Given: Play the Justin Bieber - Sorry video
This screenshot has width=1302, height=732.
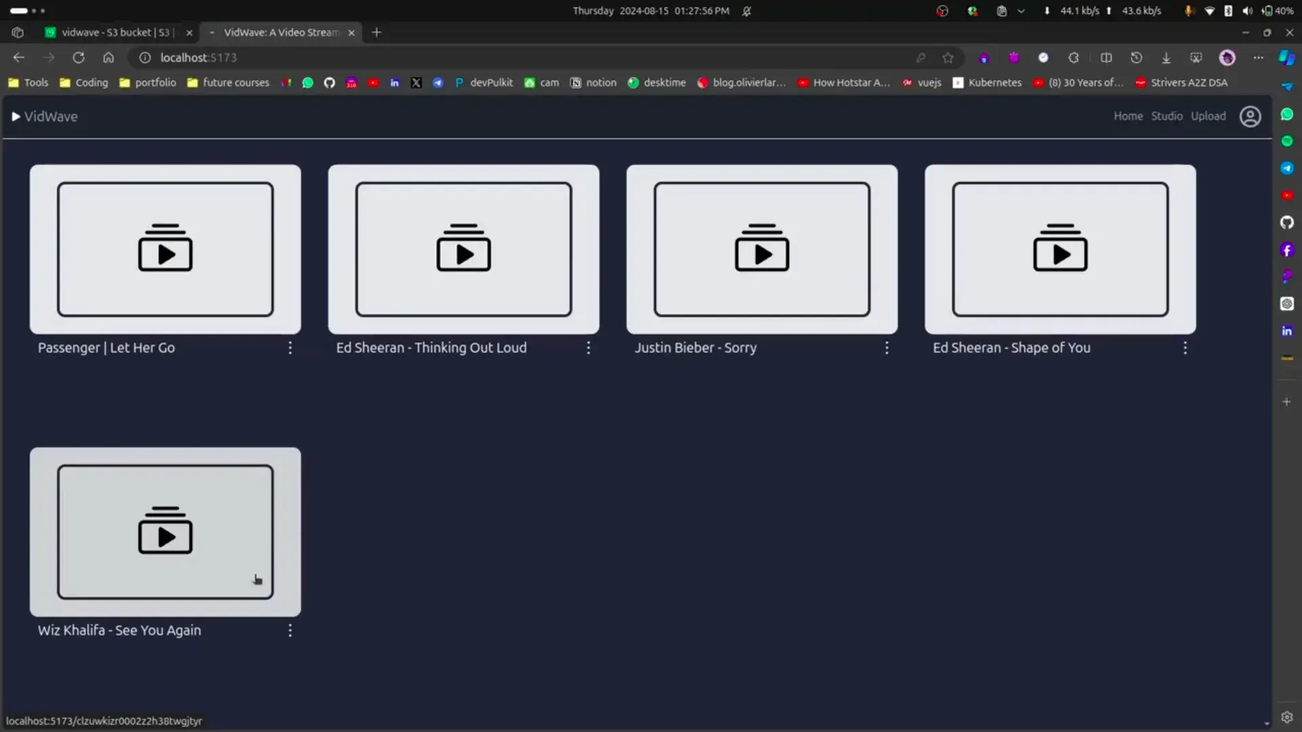Looking at the screenshot, I should pyautogui.click(x=762, y=249).
